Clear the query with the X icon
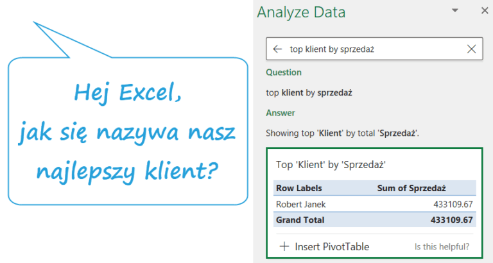The width and height of the screenshot is (493, 263). pyautogui.click(x=471, y=49)
